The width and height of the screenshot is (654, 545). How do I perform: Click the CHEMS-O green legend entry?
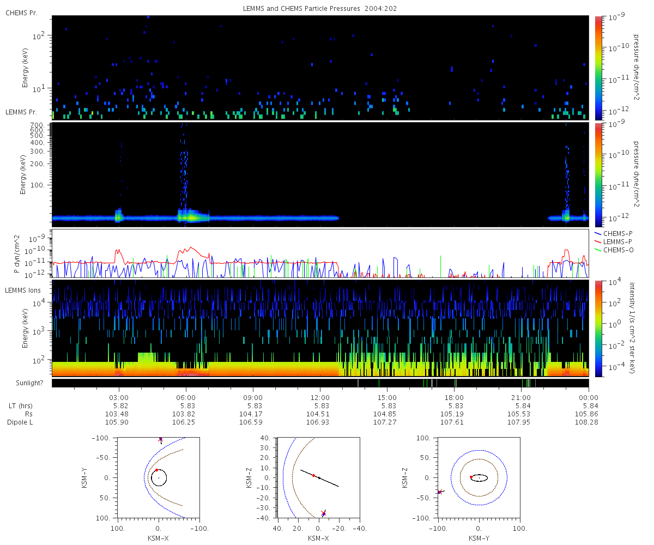coord(614,250)
